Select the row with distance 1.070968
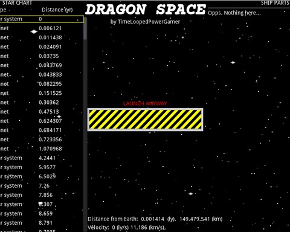The image size is (290, 232). coord(42,149)
